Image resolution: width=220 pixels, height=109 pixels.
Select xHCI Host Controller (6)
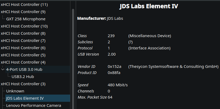pyautogui.click(x=23, y=48)
